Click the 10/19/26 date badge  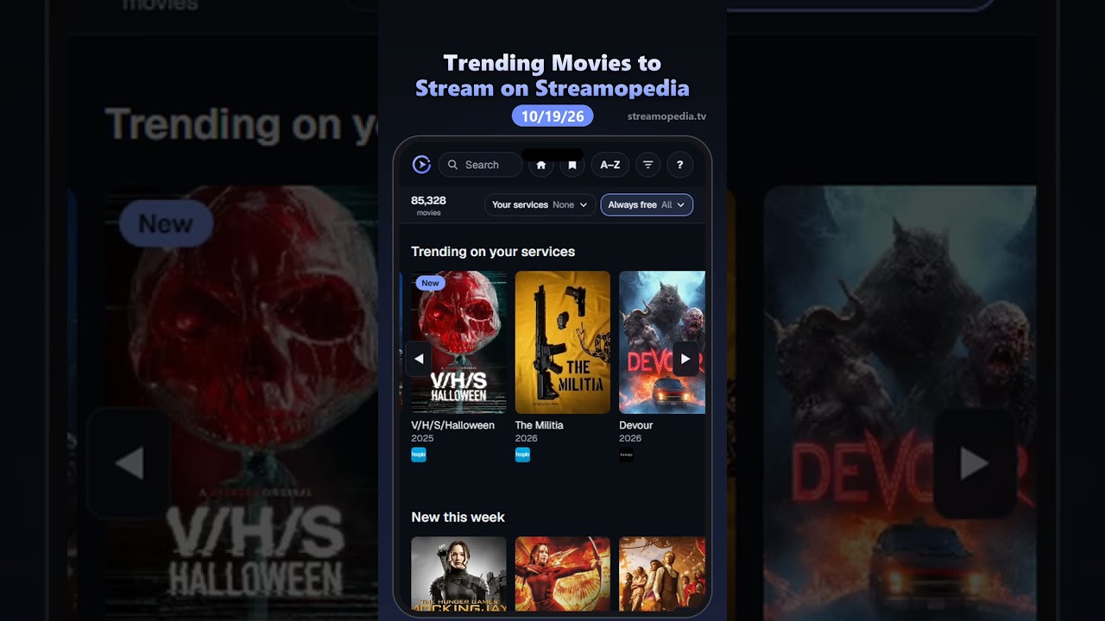552,116
